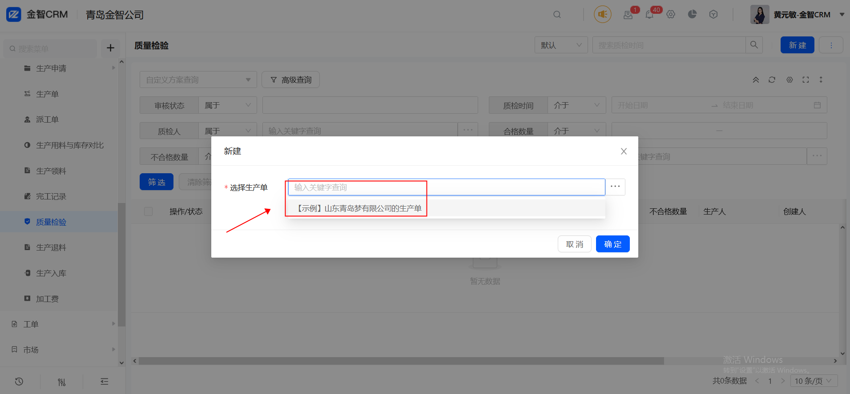The width and height of the screenshot is (850, 394).
Task: Confirm with the 确定 button
Action: click(x=612, y=244)
